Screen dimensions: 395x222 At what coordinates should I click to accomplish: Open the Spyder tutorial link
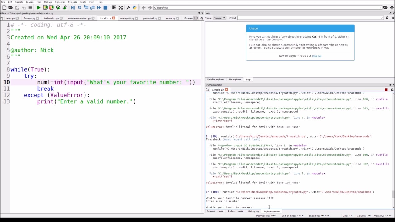coord(317,56)
